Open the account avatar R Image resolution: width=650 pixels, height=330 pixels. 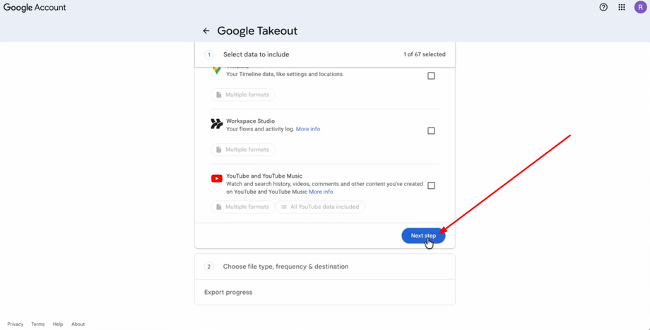point(641,7)
